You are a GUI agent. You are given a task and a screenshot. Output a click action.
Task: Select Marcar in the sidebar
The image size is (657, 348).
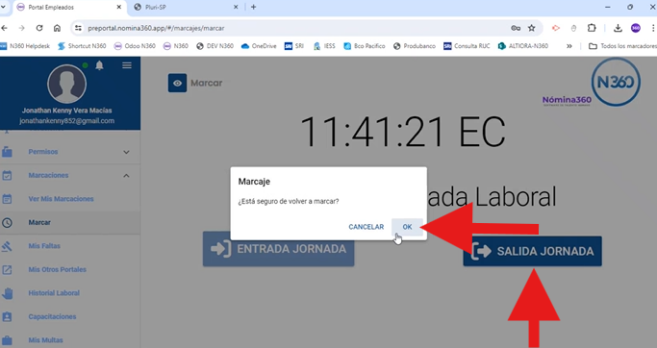[x=39, y=222]
